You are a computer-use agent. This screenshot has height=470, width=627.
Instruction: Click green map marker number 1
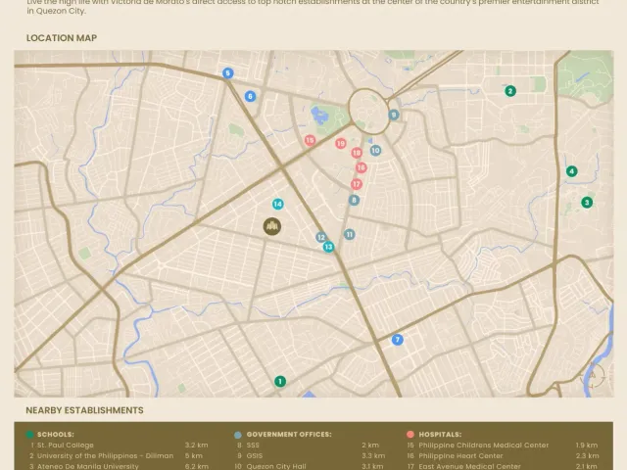(280, 381)
